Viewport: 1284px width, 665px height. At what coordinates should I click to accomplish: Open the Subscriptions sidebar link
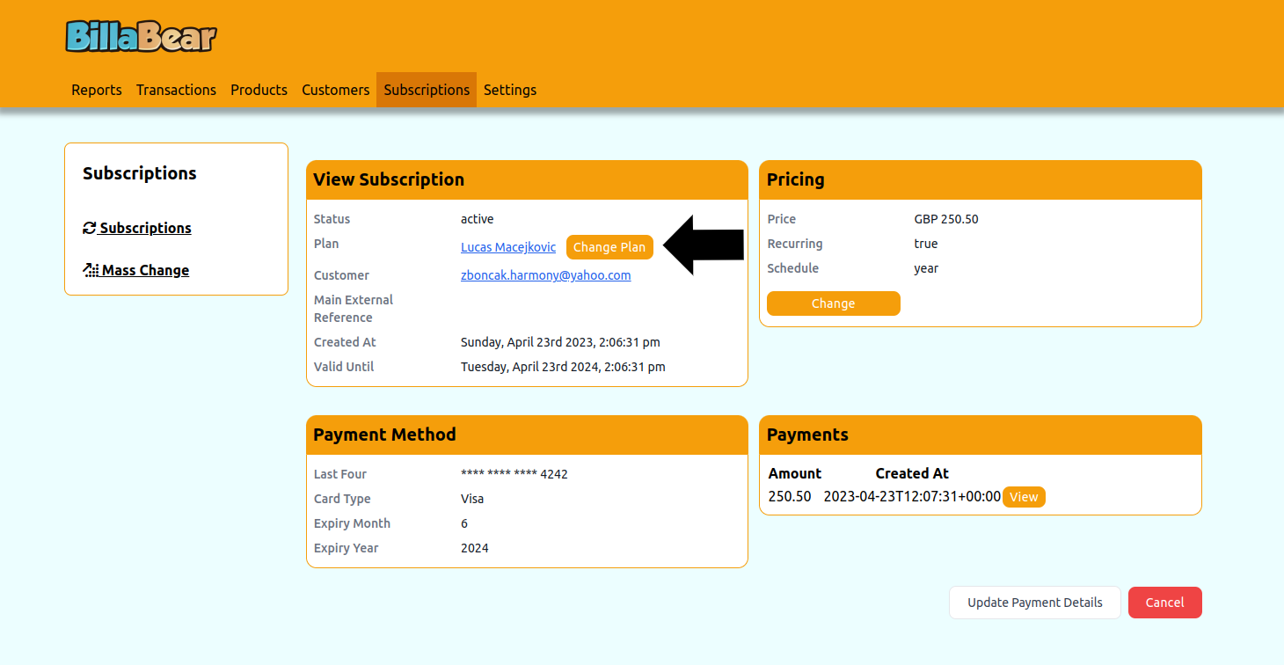137,228
